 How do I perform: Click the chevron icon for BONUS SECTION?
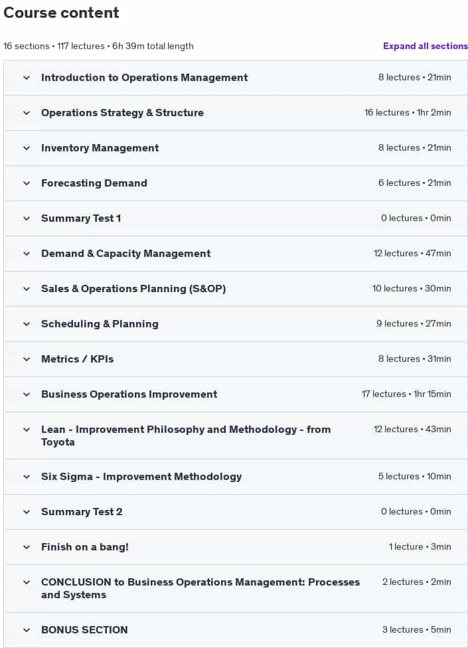click(x=27, y=630)
